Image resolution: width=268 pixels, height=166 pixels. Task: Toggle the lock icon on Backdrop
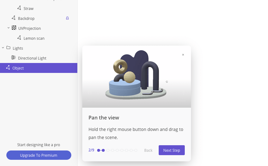pyautogui.click(x=67, y=18)
